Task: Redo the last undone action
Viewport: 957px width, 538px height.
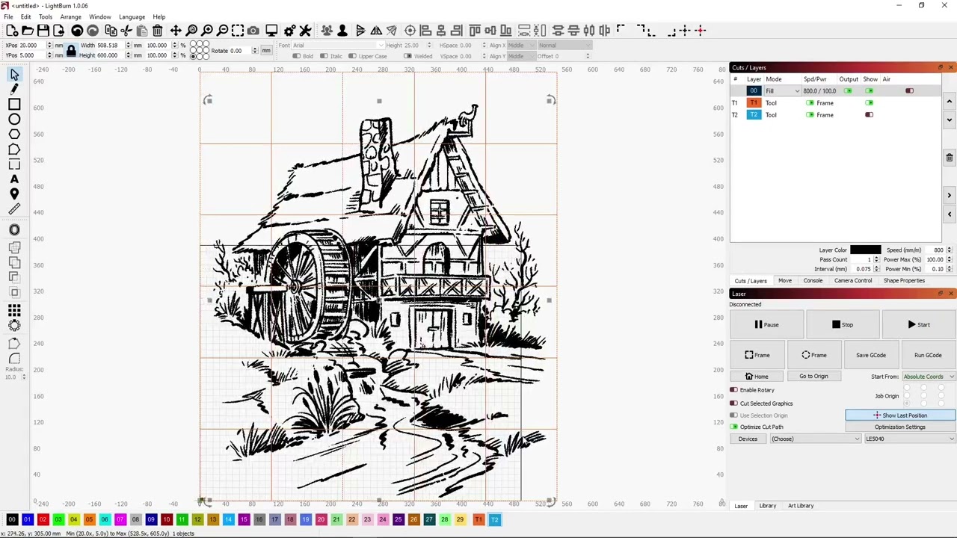Action: (x=93, y=31)
